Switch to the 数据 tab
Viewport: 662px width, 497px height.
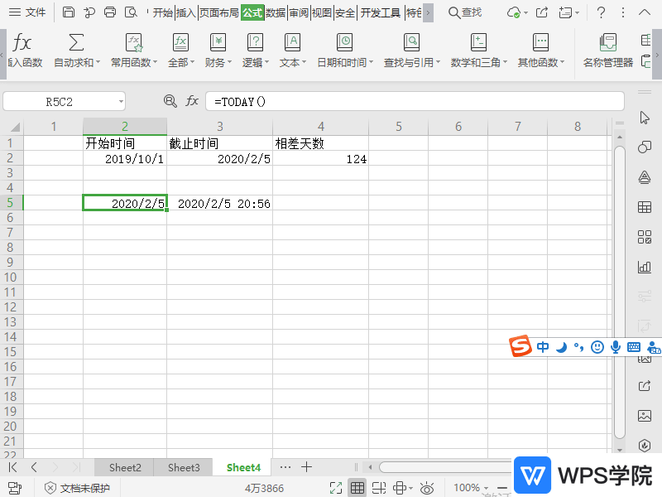pos(276,12)
